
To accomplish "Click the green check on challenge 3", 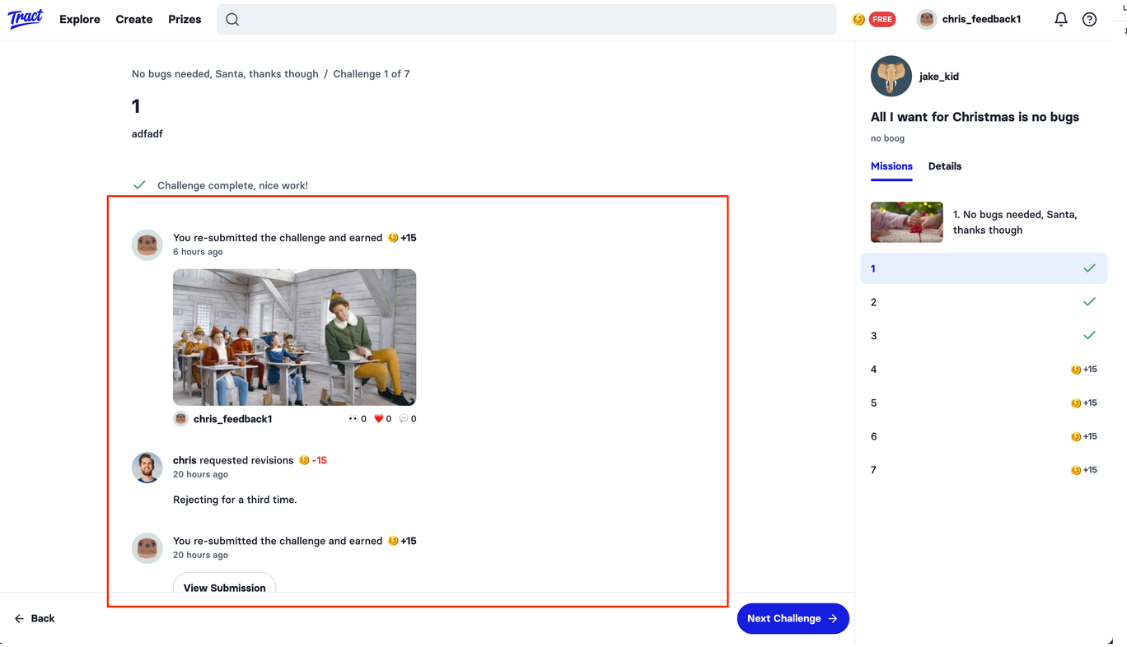I will tap(1089, 336).
